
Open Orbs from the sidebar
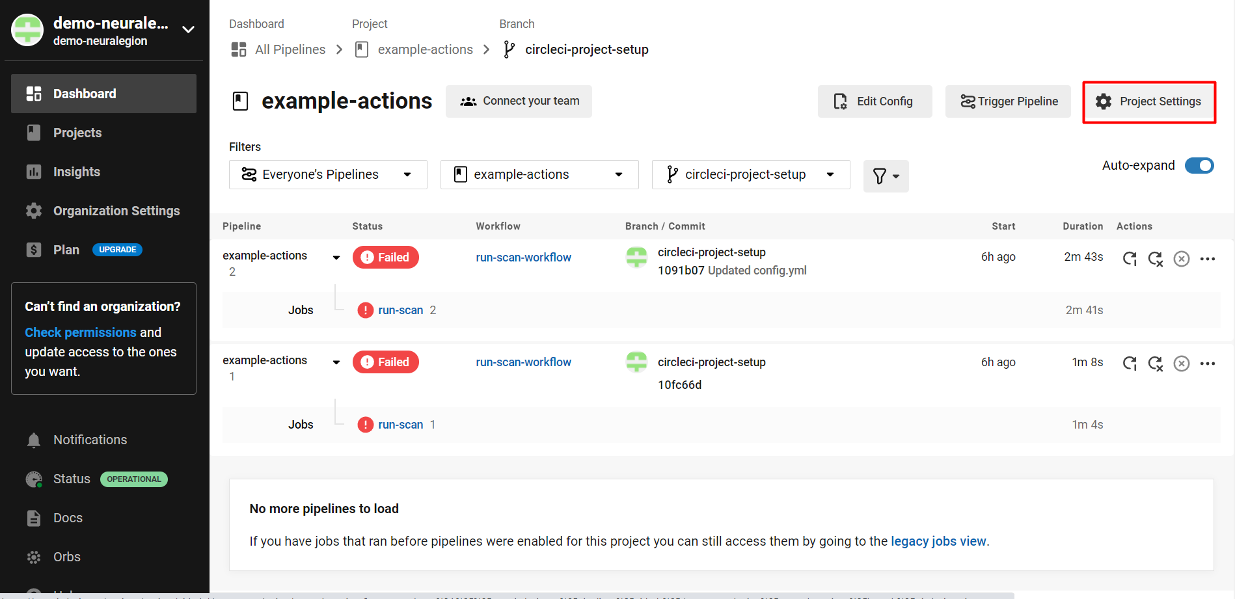pyautogui.click(x=67, y=557)
